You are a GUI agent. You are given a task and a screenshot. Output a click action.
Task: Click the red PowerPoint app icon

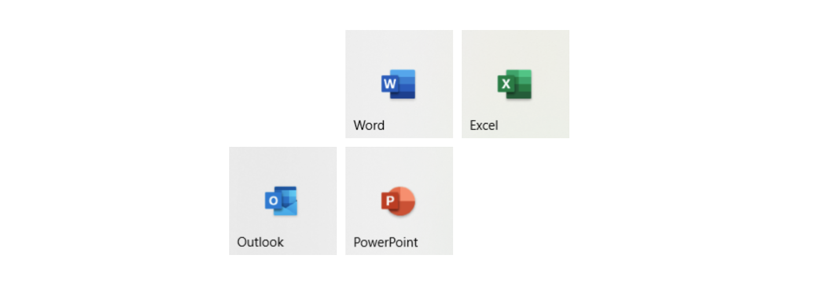coord(398,201)
